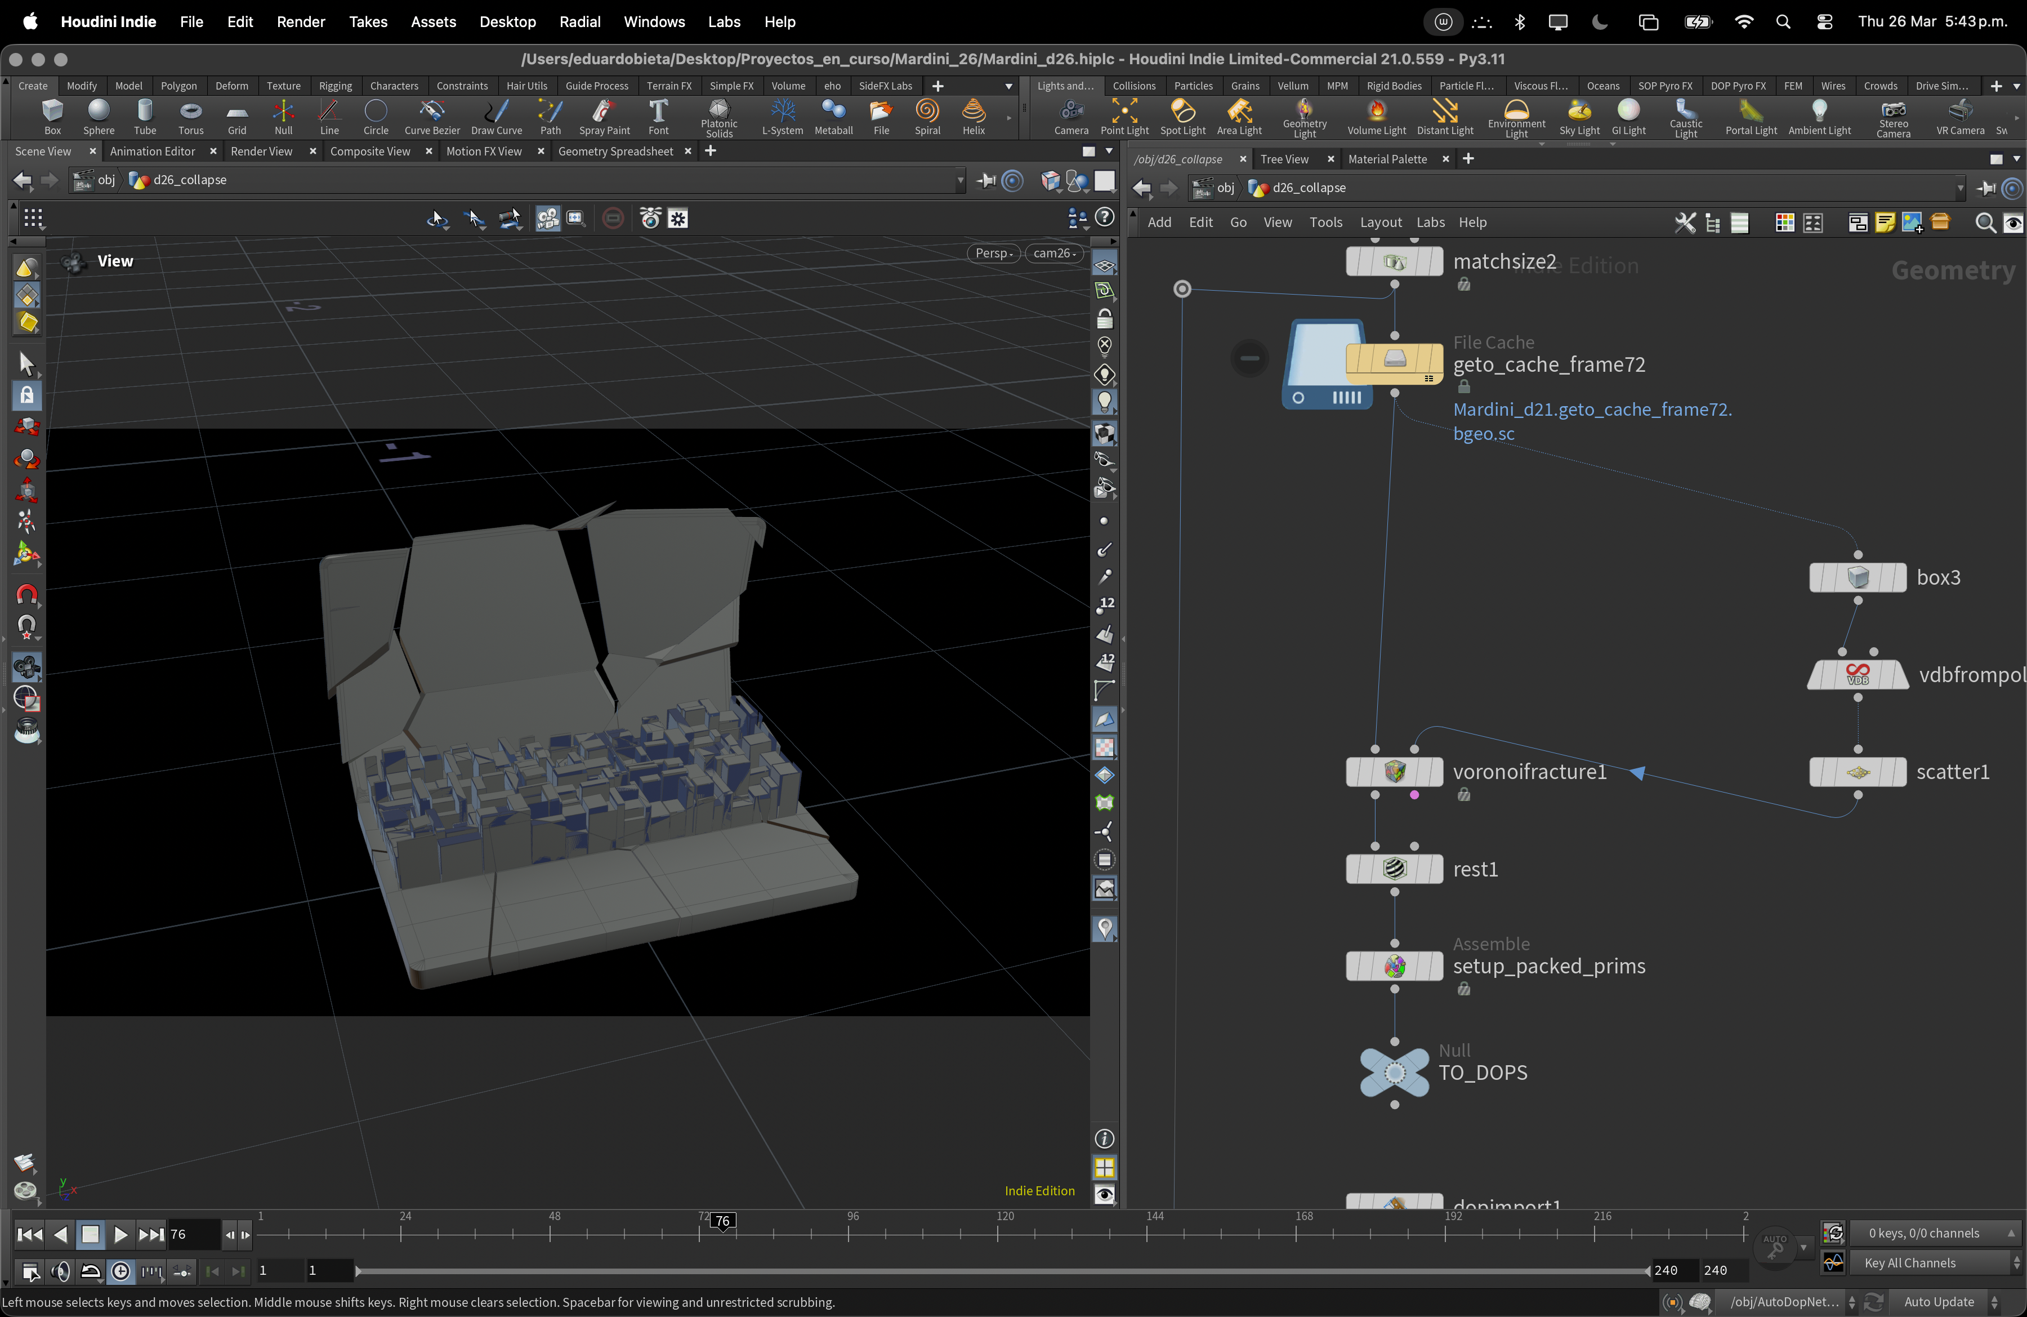This screenshot has height=1317, width=2027.
Task: Select the Sphere shelf tool
Action: pos(99,117)
